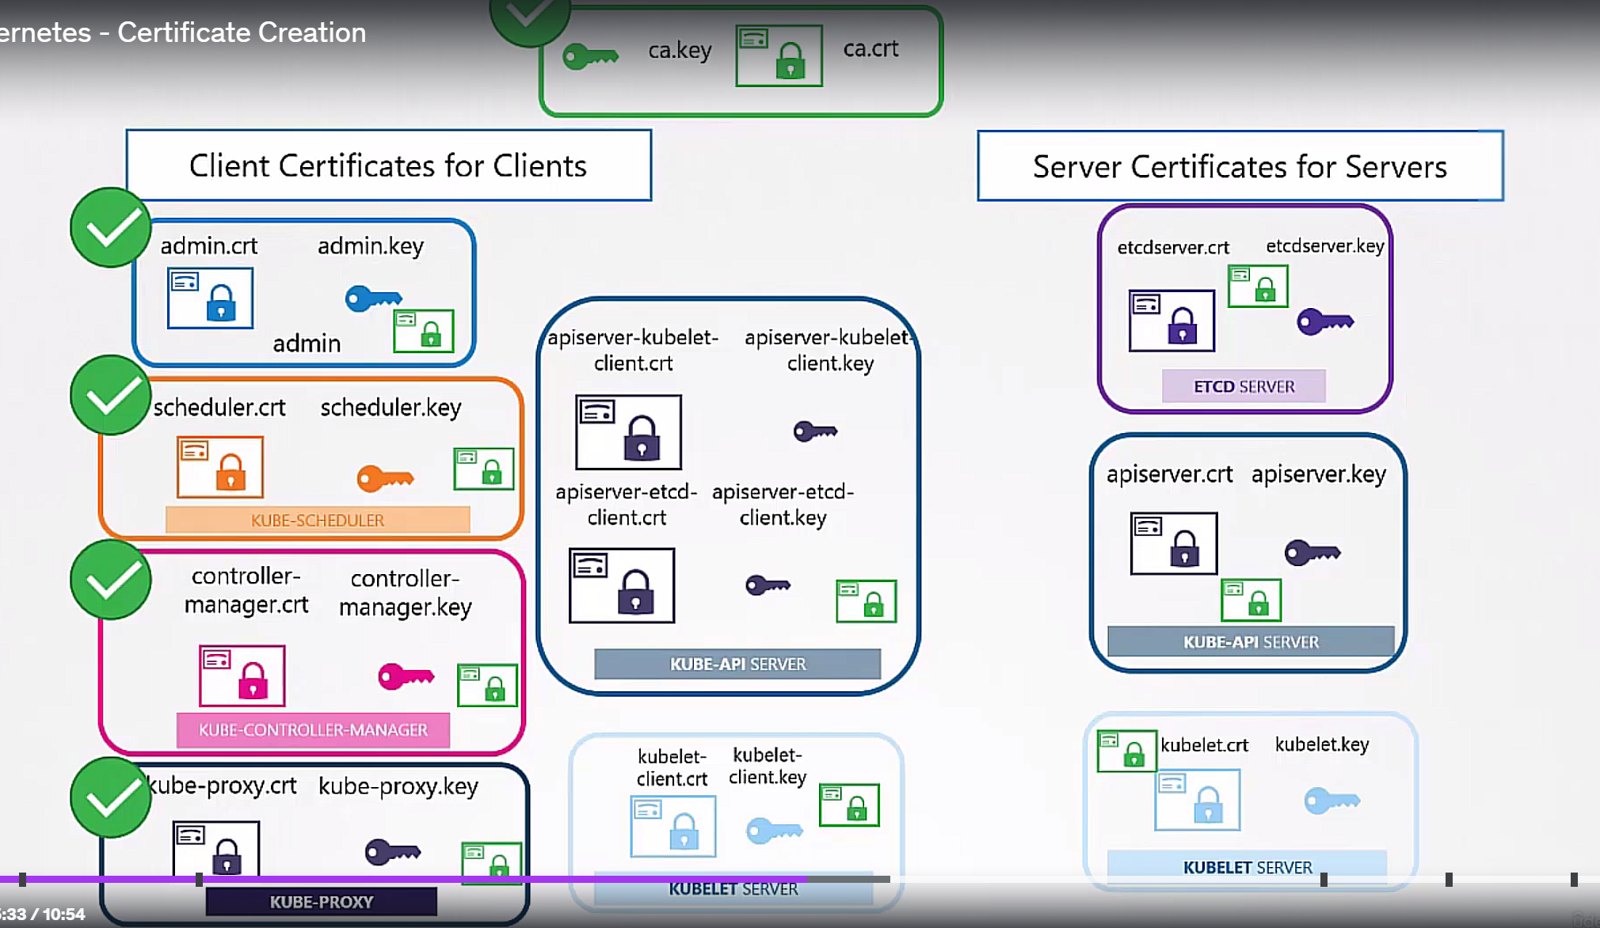
Task: Click the 'etcdserver.key' text label
Action: click(1324, 246)
